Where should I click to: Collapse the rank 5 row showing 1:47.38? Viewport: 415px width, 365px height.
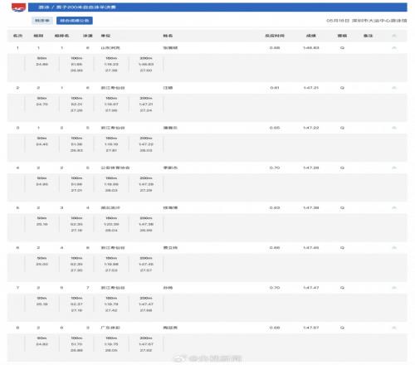[x=394, y=207]
